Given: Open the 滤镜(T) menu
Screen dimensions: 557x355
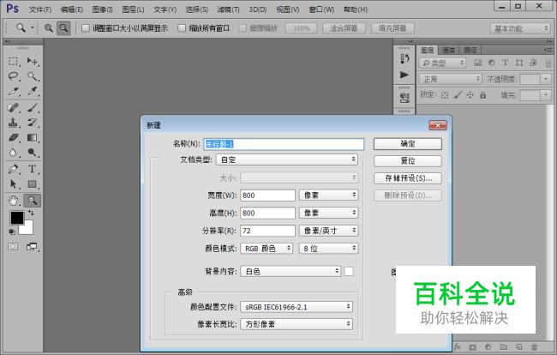Looking at the screenshot, I should pyautogui.click(x=228, y=9).
